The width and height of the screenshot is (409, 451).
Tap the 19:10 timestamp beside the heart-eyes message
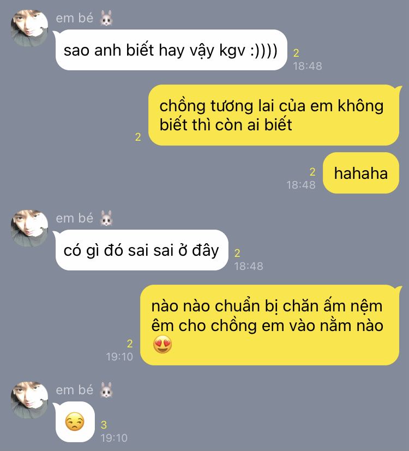pos(119,357)
